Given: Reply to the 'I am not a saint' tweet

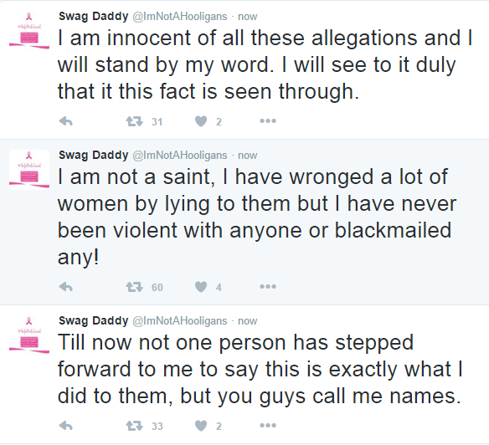Looking at the screenshot, I should [x=66, y=287].
